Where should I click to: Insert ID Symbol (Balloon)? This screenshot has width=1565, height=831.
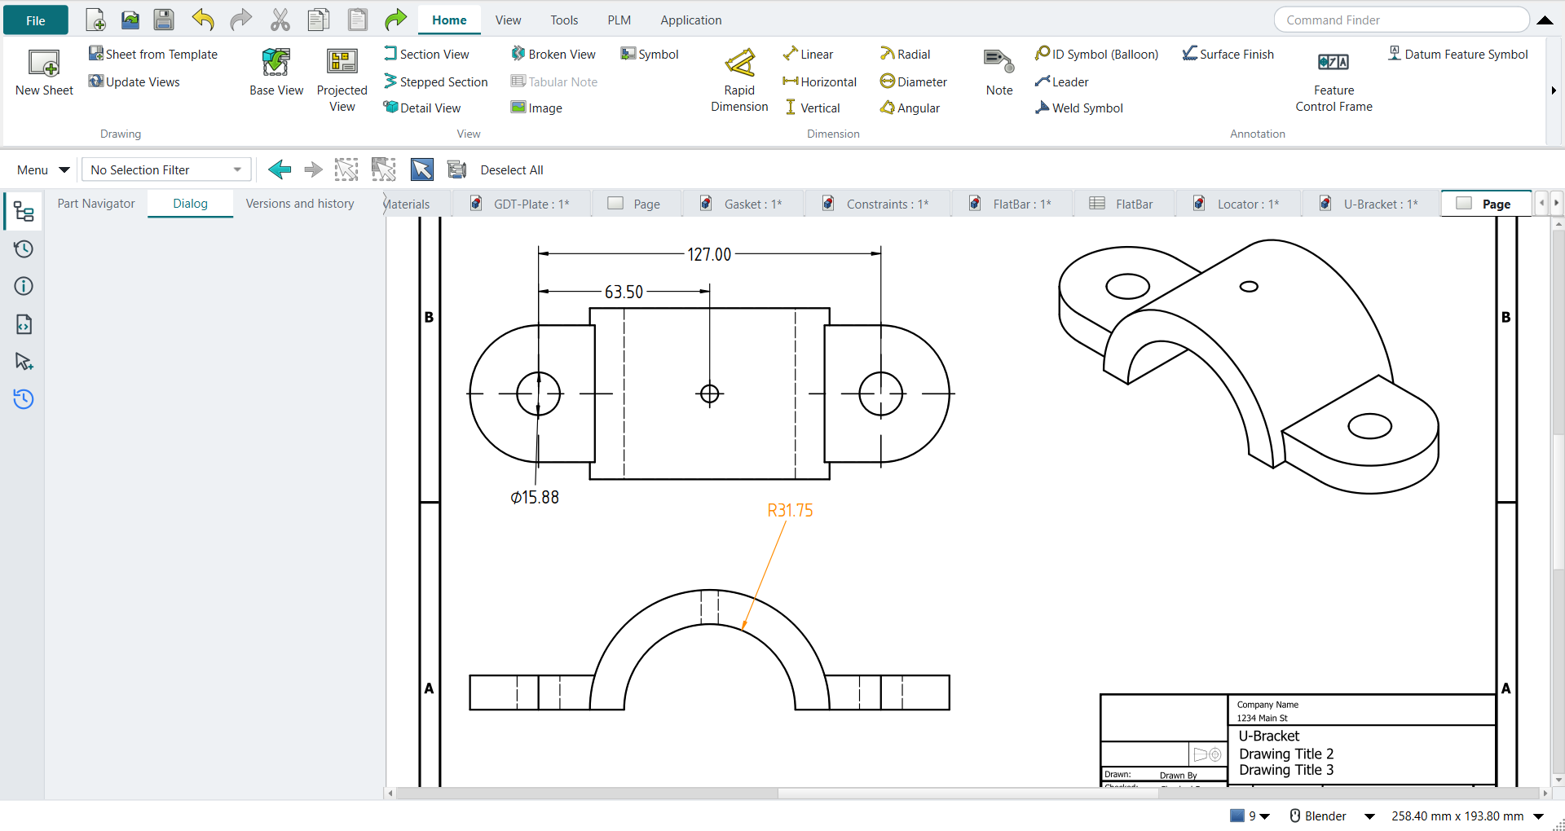(1096, 54)
